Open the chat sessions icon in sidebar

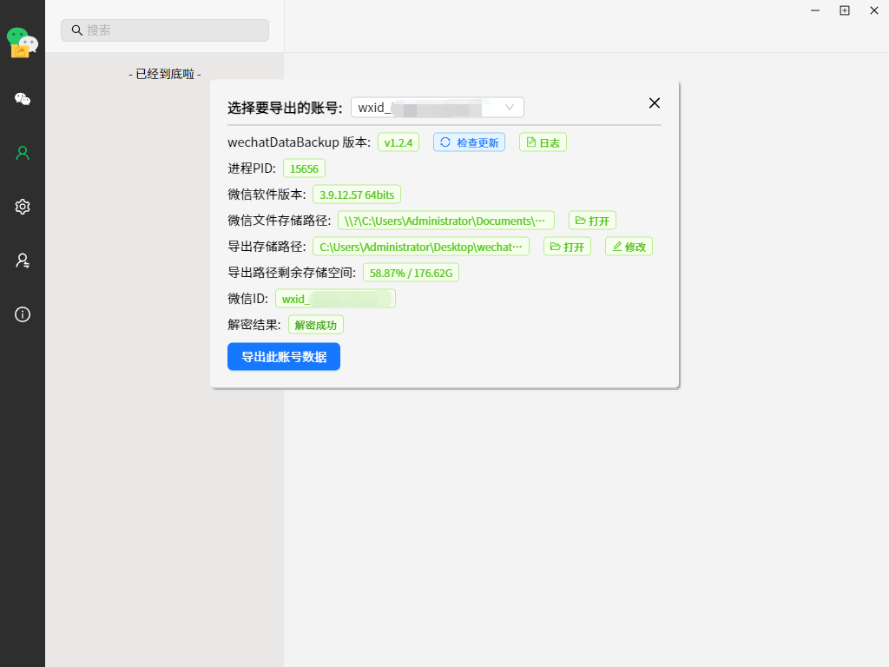22,98
